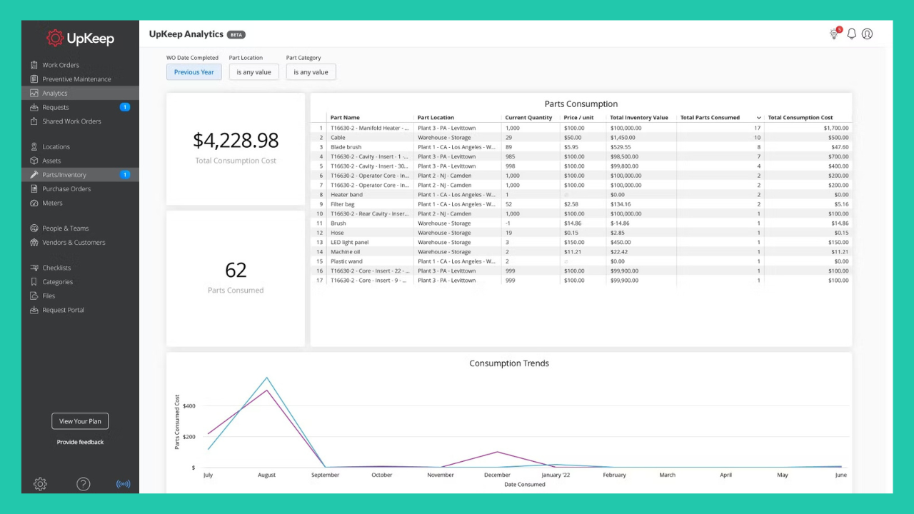Image resolution: width=914 pixels, height=514 pixels.
Task: Click the View Your Plan button
Action: click(x=80, y=420)
